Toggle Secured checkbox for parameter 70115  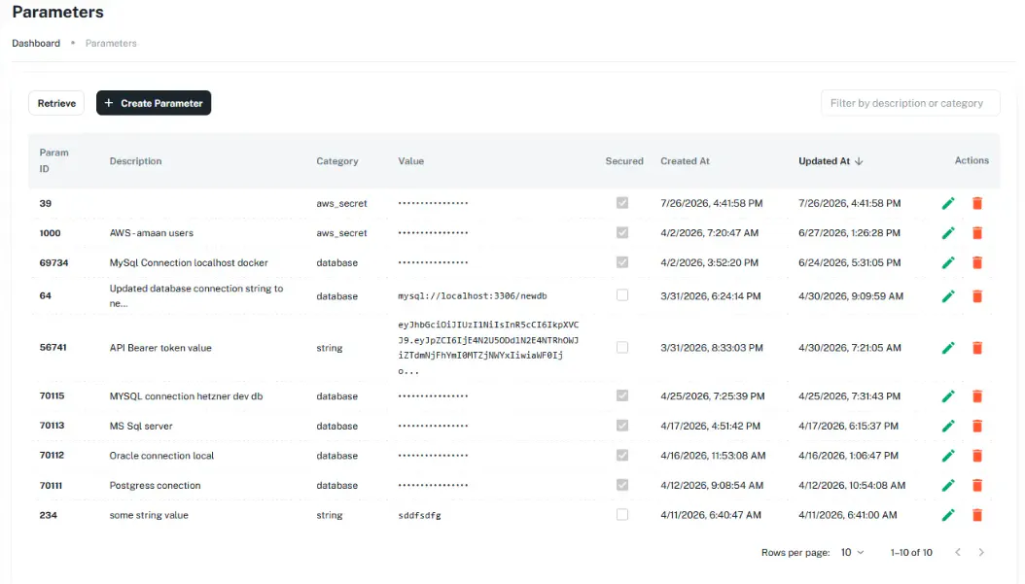pos(622,395)
